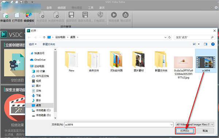Open the 工具 (Tools) ribbon tab
Image resolution: width=219 pixels, height=138 pixels.
91,8
